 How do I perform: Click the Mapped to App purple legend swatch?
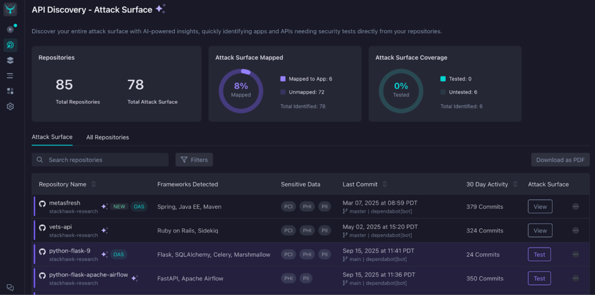point(283,79)
